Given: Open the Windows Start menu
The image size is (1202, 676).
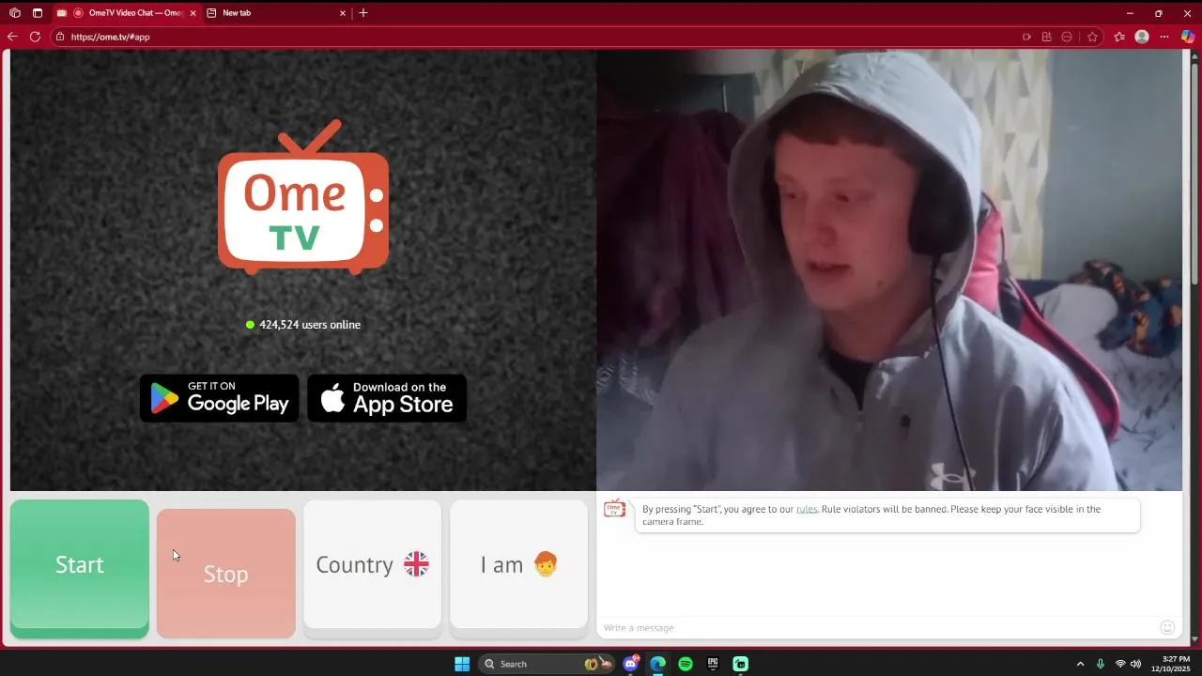Looking at the screenshot, I should [x=462, y=664].
